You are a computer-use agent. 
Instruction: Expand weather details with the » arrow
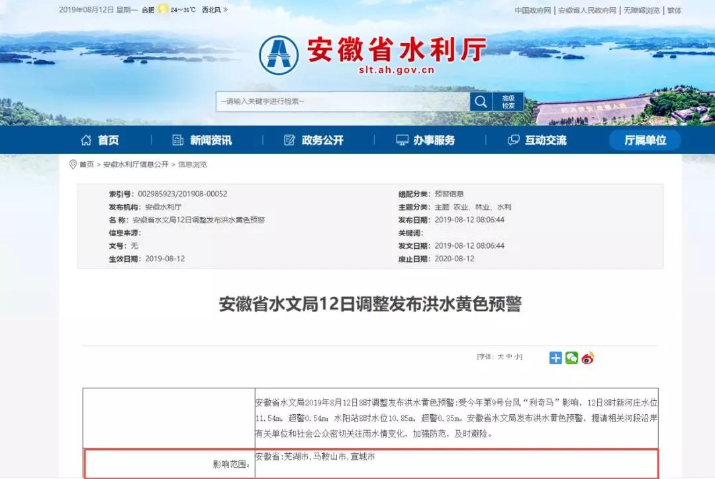[x=225, y=9]
